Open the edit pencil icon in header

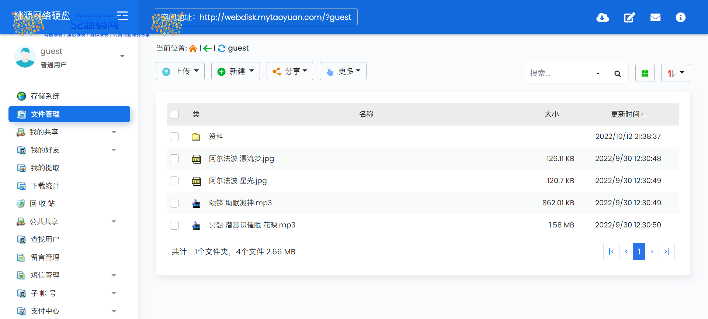629,17
